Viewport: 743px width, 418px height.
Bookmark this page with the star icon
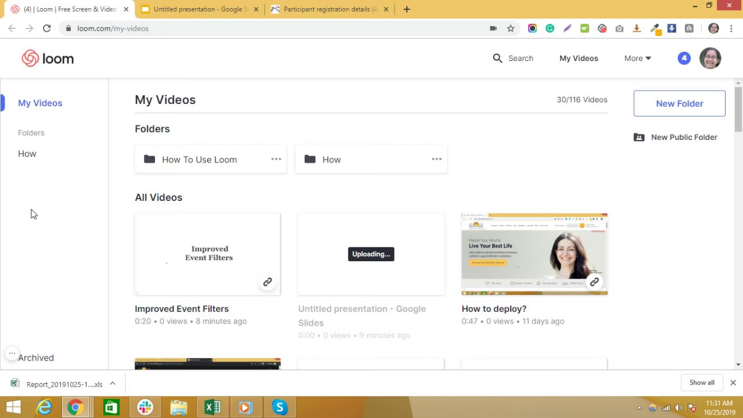pyautogui.click(x=510, y=28)
